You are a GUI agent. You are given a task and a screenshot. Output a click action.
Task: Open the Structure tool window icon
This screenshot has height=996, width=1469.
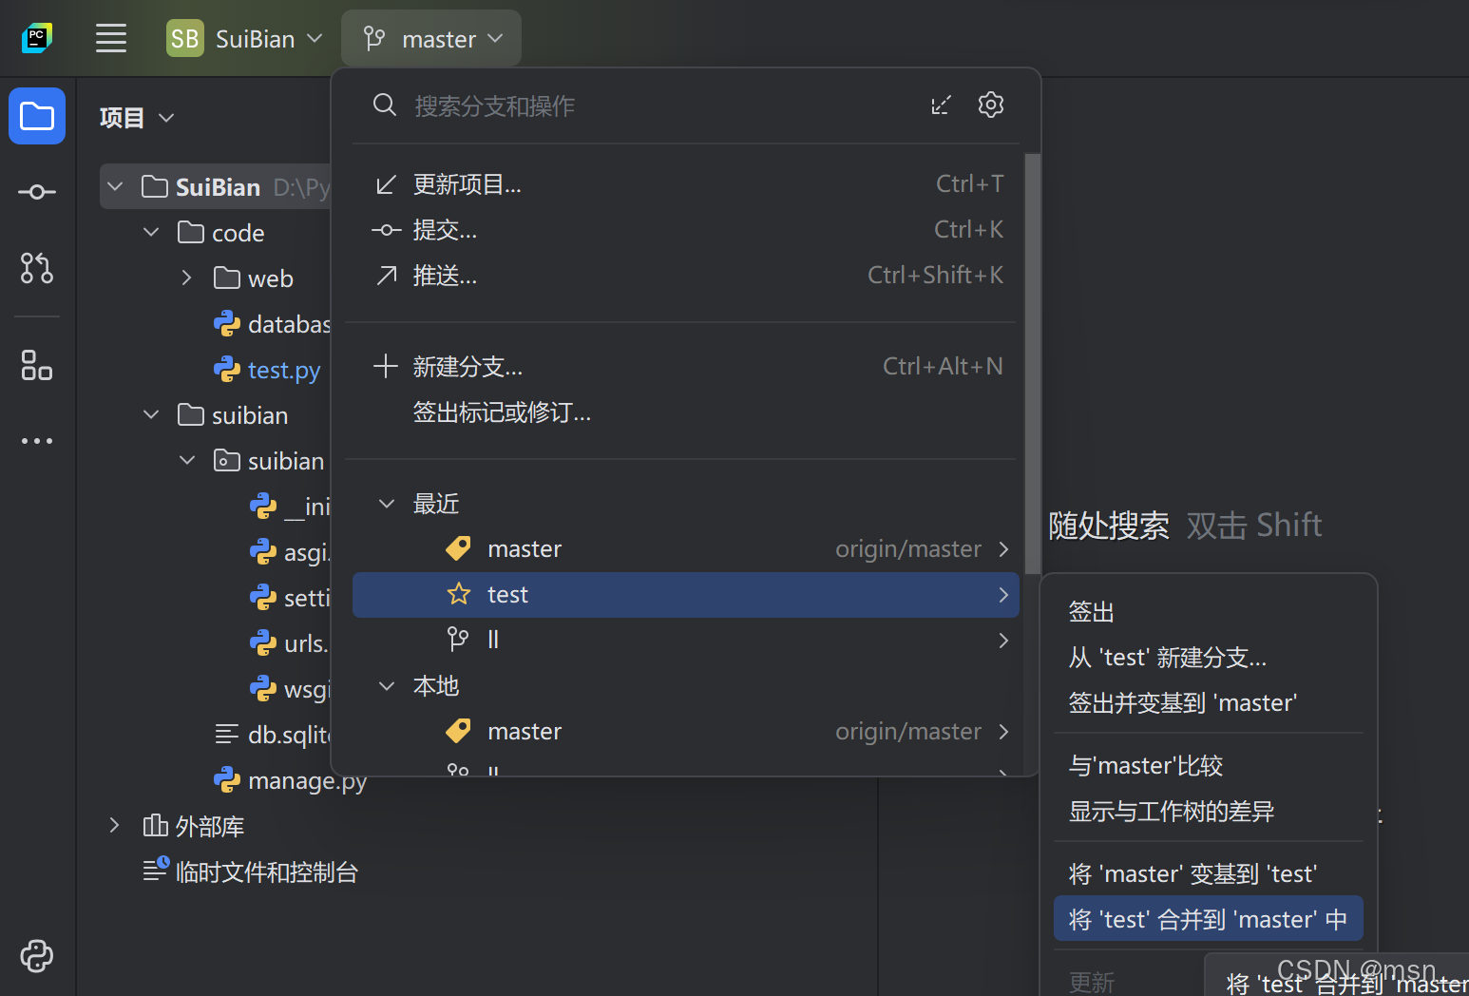pyautogui.click(x=36, y=365)
